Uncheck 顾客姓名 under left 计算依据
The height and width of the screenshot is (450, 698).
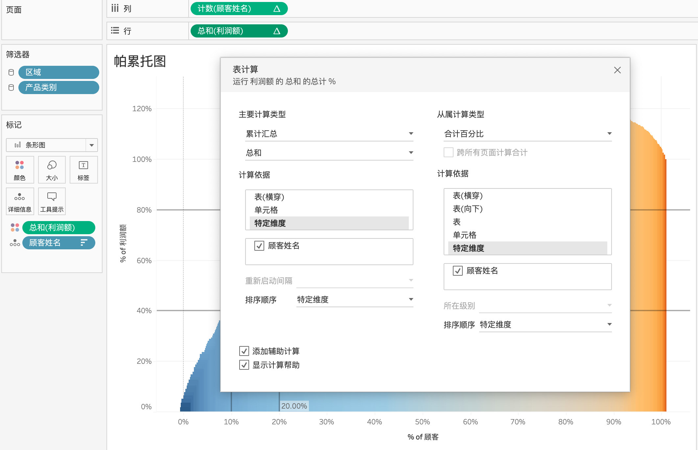point(259,246)
